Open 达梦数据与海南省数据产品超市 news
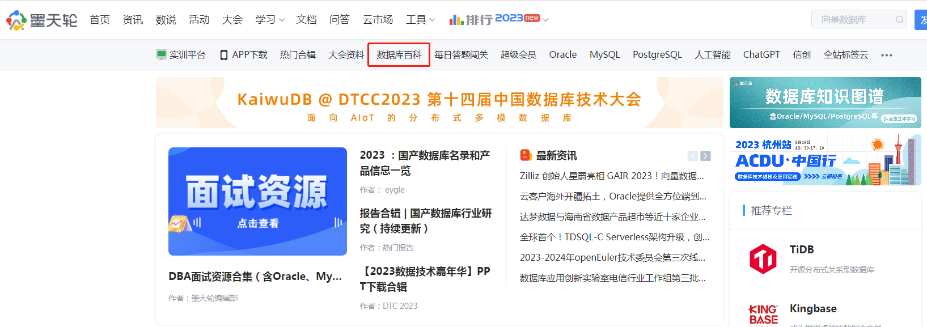This screenshot has height=327, width=927. coord(613,217)
